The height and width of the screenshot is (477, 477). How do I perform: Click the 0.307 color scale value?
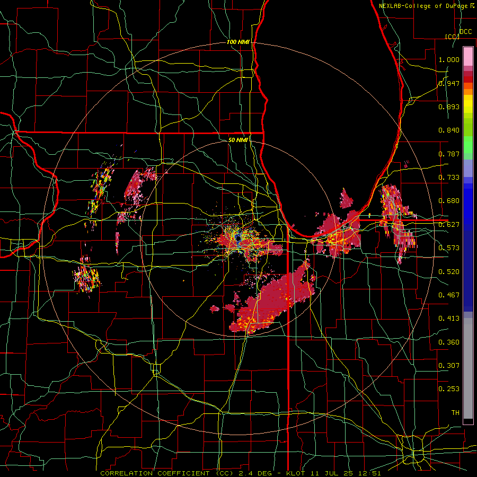coord(449,366)
